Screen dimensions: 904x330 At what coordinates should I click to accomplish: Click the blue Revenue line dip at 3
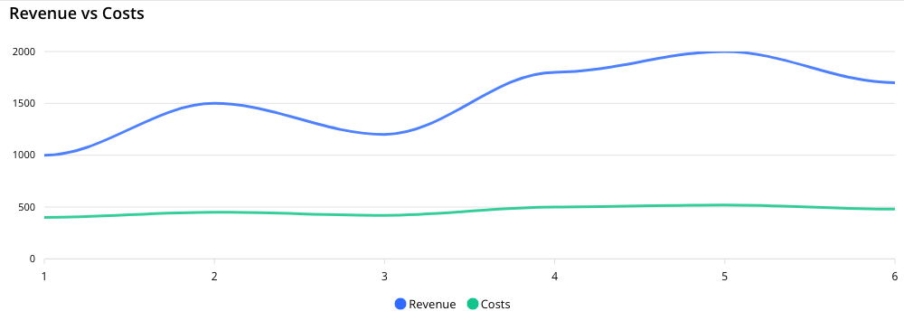(x=384, y=135)
